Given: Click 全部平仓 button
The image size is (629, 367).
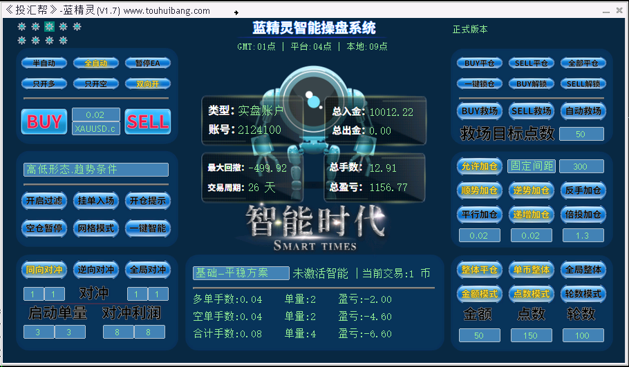Looking at the screenshot, I should pos(583,63).
